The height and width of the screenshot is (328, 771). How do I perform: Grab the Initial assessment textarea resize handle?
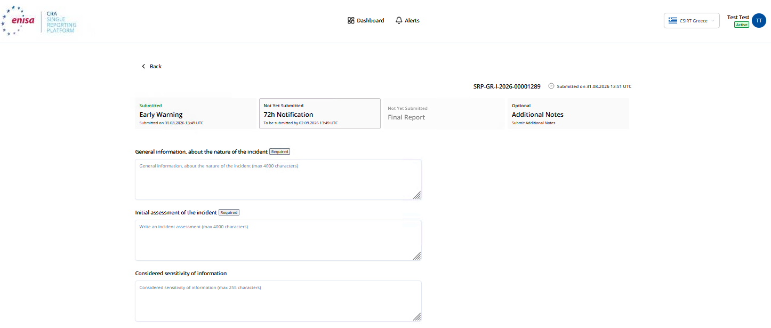point(417,256)
